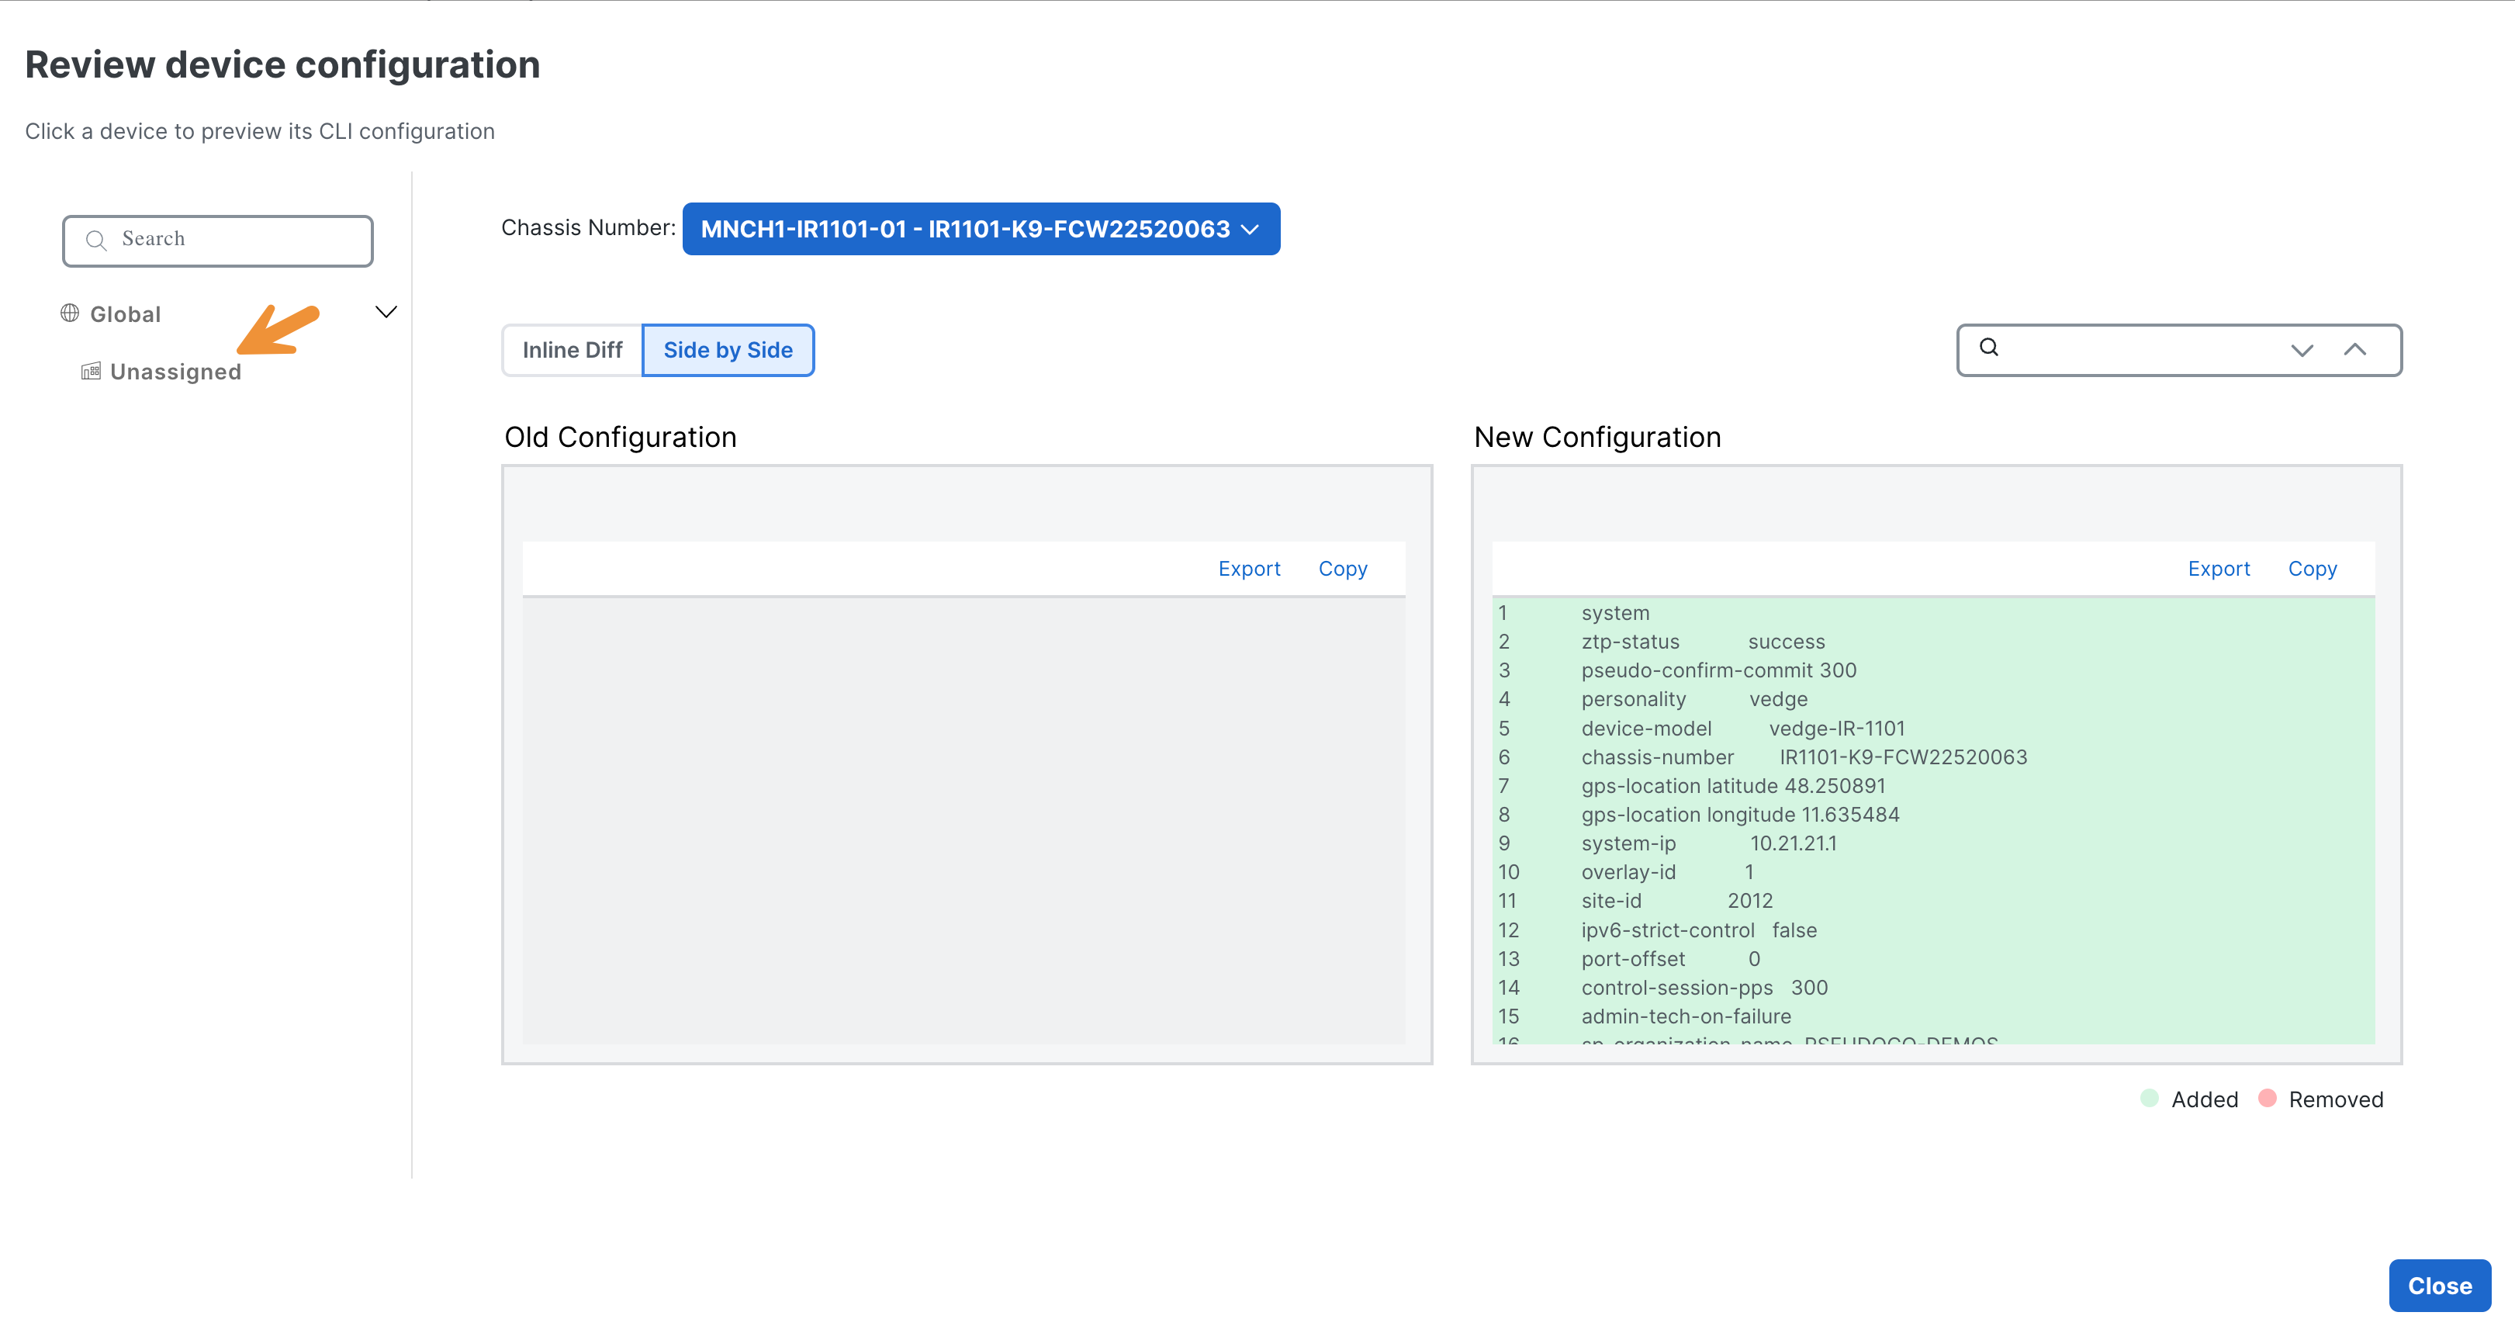Screen dimensions: 2515x1333
Task: Click the 'Old Configuration' heading
Action: (x=620, y=438)
